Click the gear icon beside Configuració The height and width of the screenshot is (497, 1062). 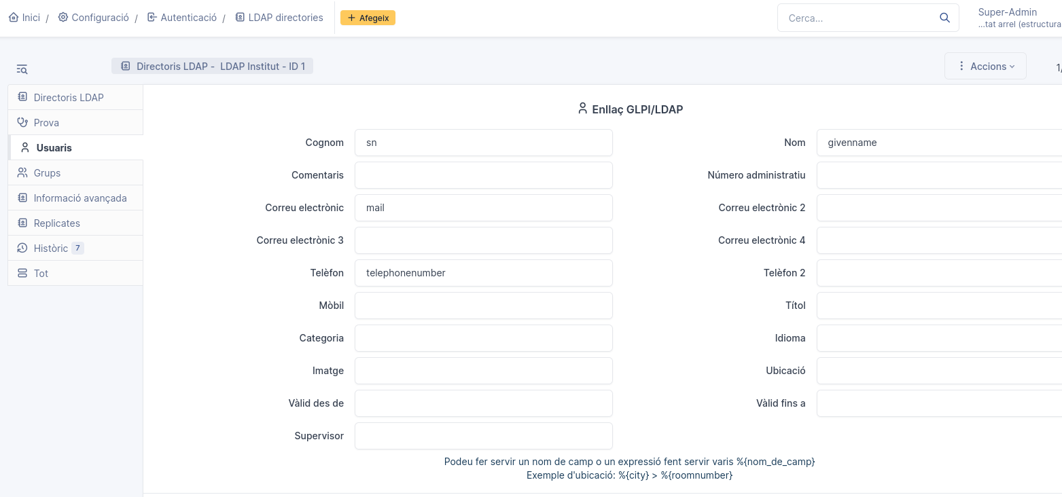pos(63,18)
